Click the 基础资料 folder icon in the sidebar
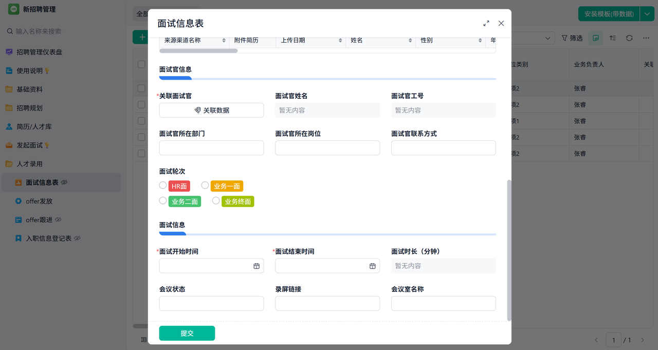658x350 pixels. 9,89
